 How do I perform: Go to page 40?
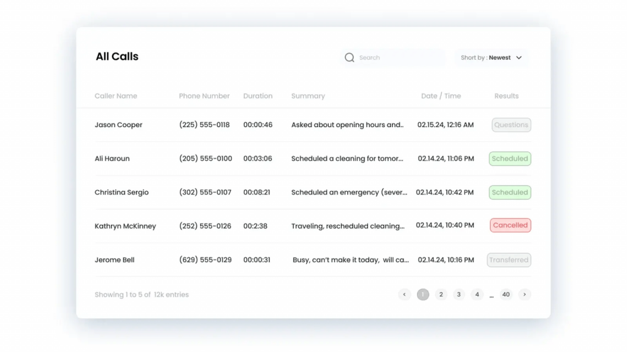(x=506, y=294)
